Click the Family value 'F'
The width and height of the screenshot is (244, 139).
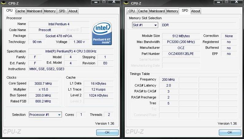[x=35, y=57]
